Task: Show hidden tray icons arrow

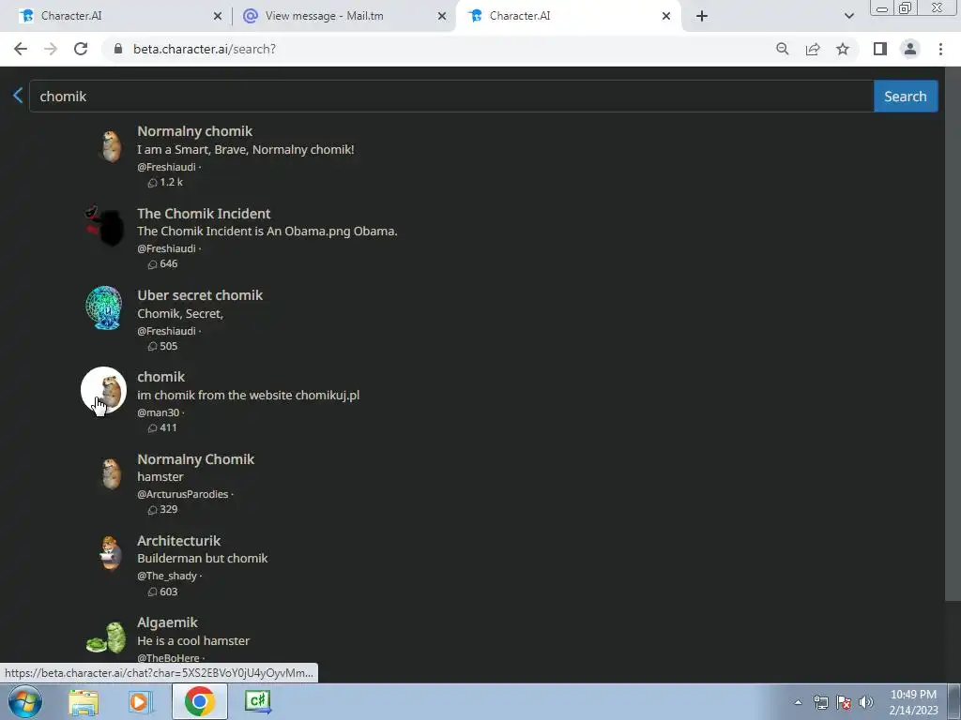Action: (798, 702)
